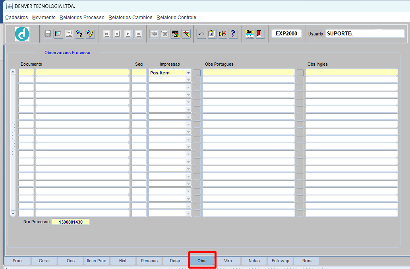Click the printer icon in toolbar
Image resolution: width=410 pixels, height=269 pixels.
69,34
